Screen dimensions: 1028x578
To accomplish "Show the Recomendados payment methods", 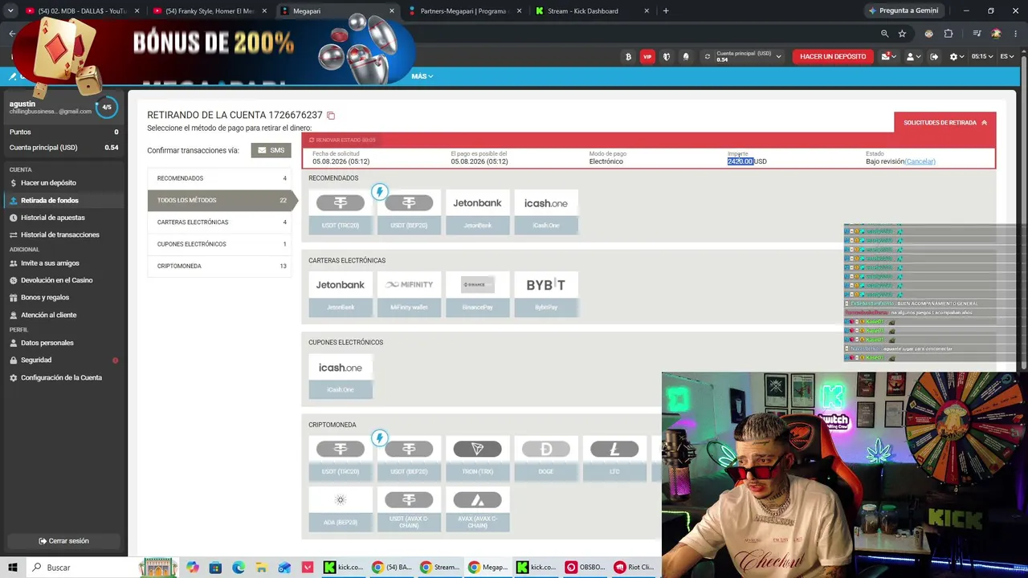I will point(218,178).
